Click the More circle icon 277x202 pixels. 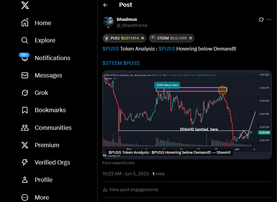pos(25,197)
